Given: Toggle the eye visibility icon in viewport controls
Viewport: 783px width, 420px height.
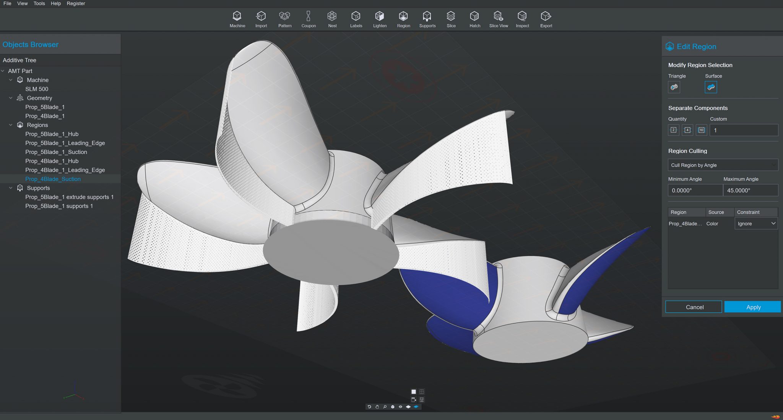Looking at the screenshot, I should click(400, 407).
